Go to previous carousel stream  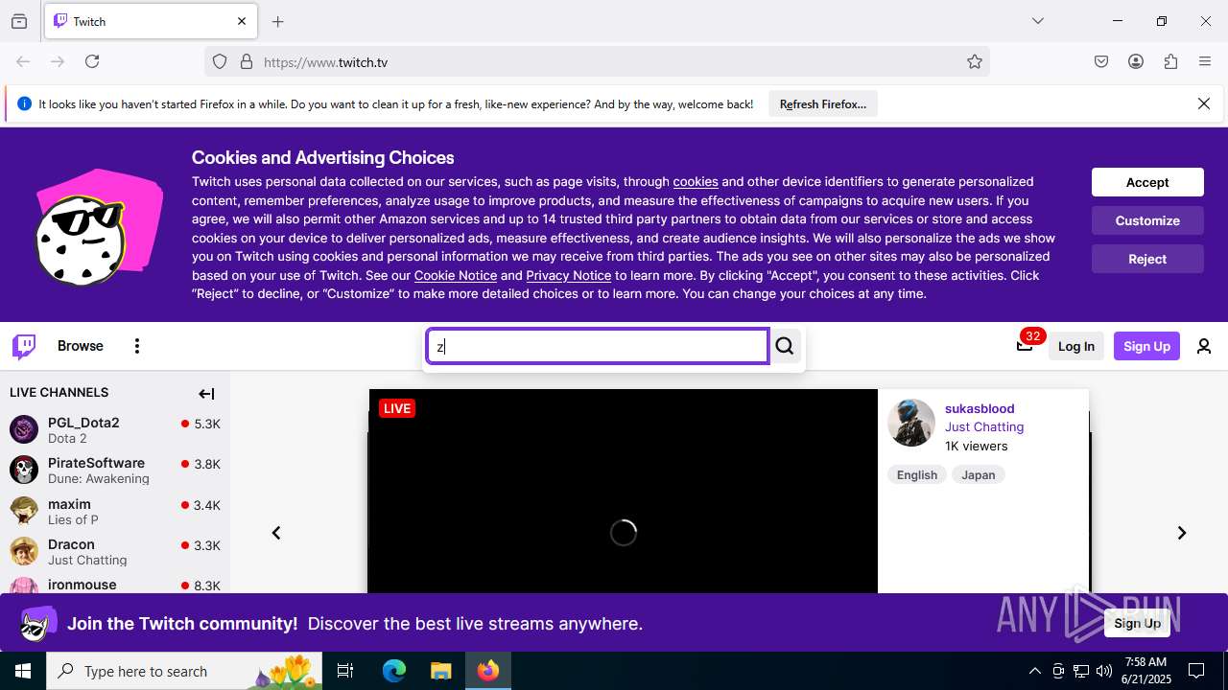click(276, 533)
